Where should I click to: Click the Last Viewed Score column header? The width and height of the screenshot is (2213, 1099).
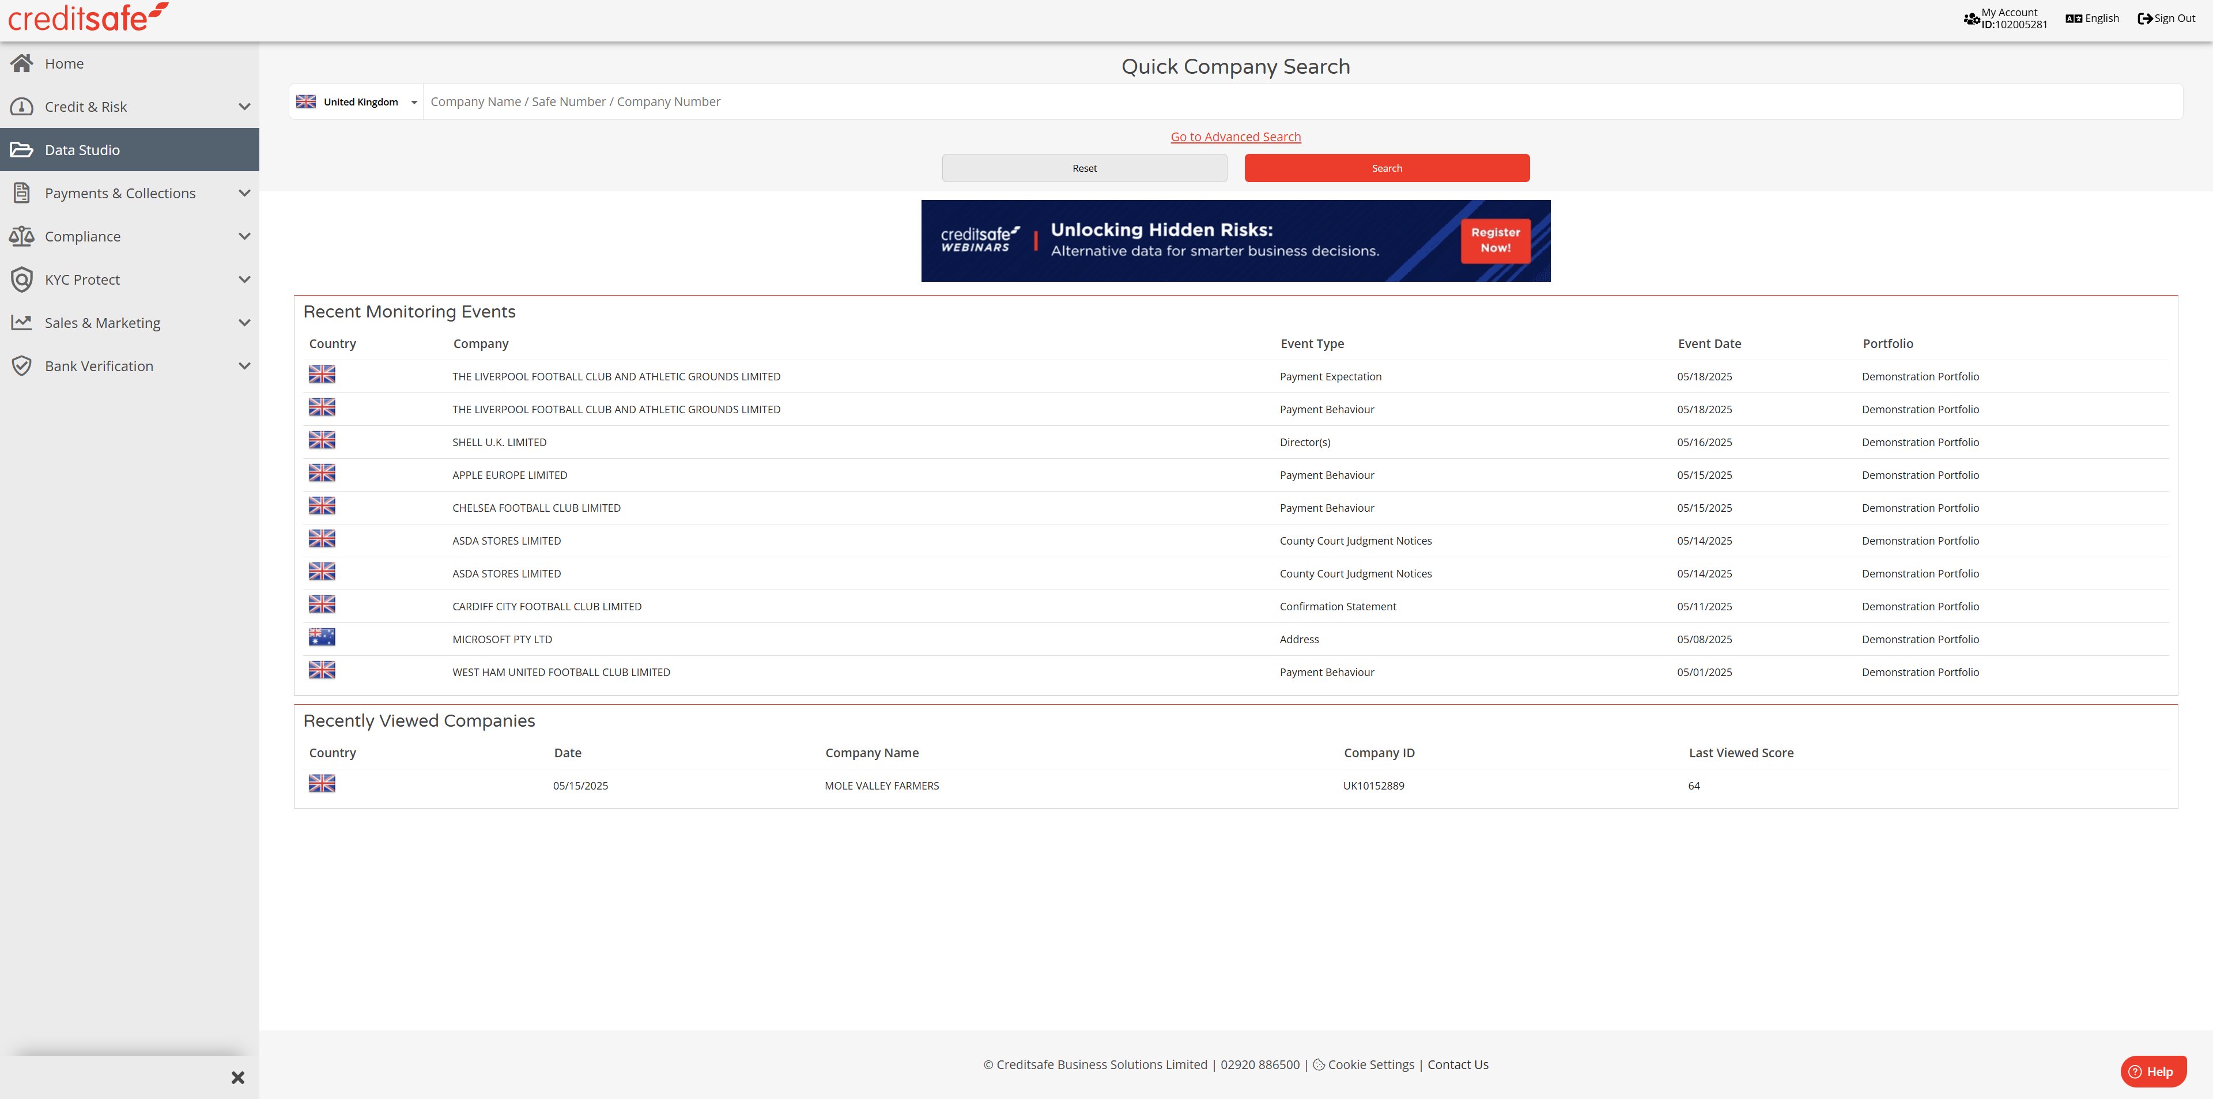tap(1740, 753)
